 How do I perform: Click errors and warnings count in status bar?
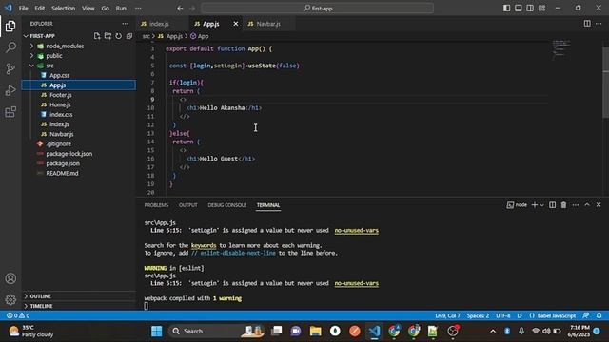pyautogui.click(x=18, y=315)
